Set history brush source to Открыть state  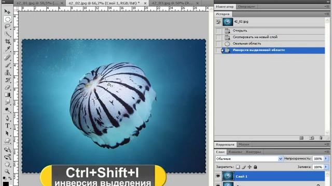pos(218,31)
